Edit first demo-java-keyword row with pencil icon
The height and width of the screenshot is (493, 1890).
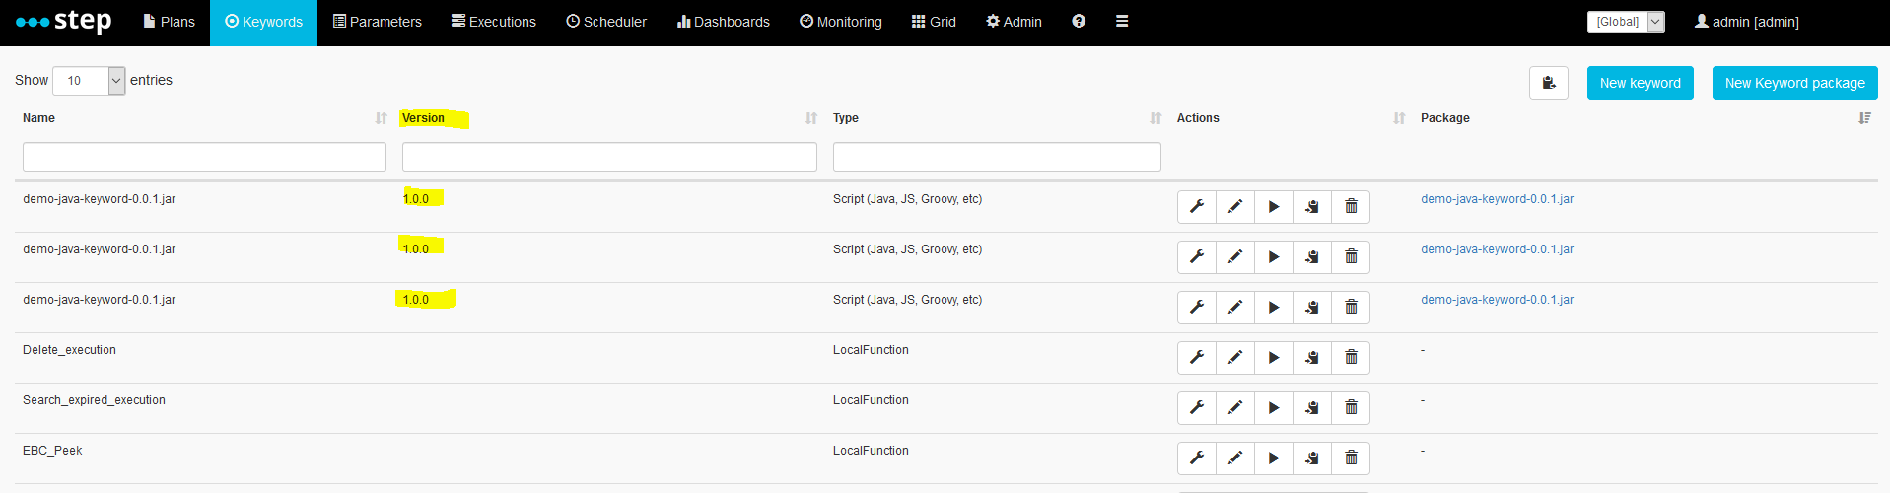pos(1235,206)
